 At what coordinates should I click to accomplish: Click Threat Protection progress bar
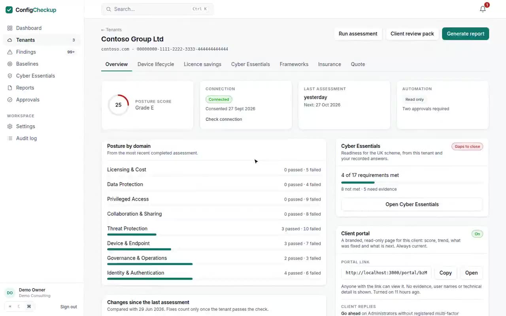click(x=214, y=235)
